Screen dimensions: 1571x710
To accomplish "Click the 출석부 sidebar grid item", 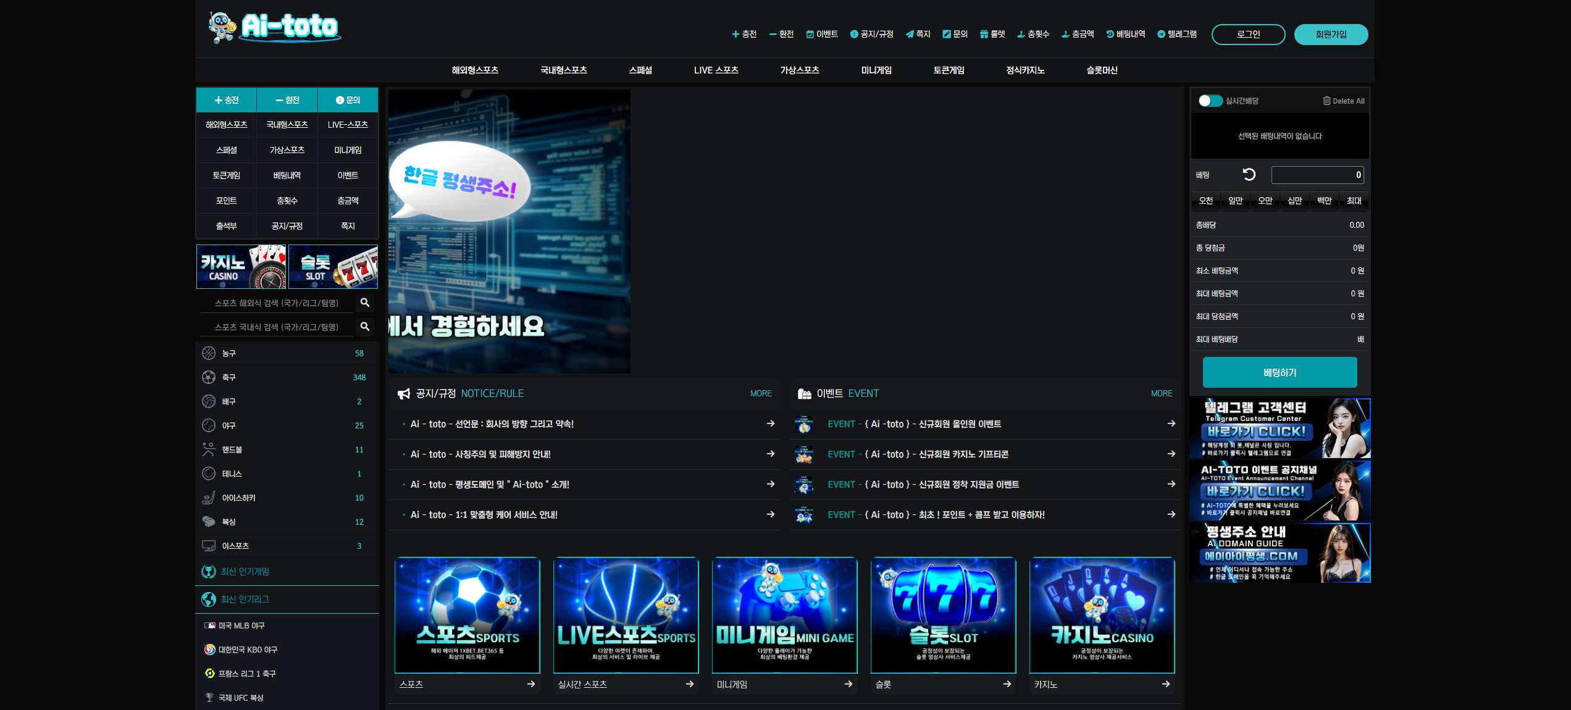I will pyautogui.click(x=227, y=226).
